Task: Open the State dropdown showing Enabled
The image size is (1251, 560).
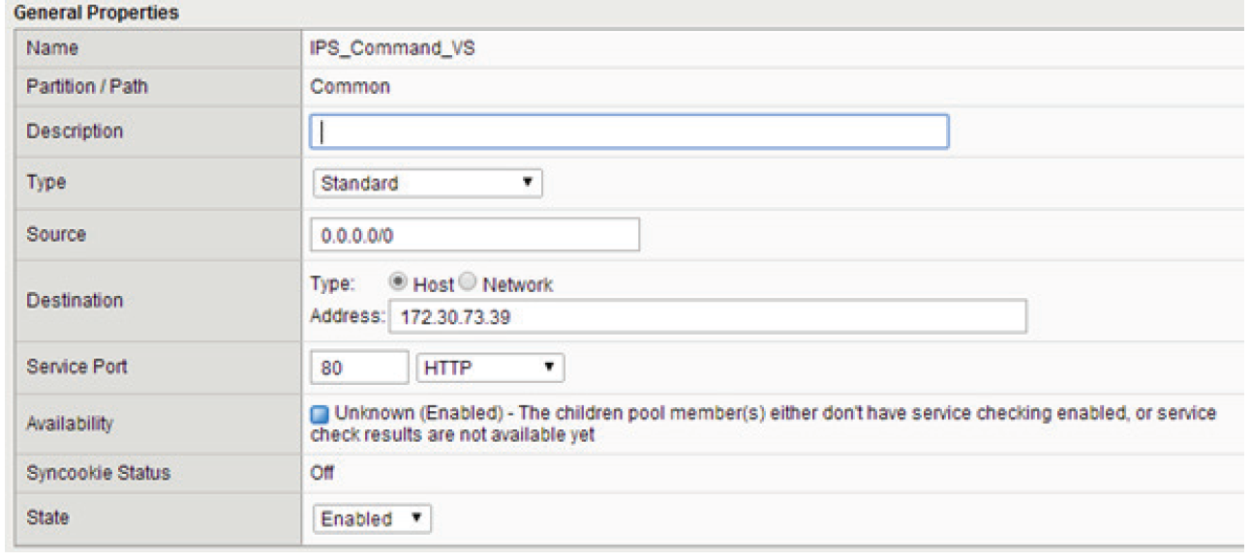Action: click(x=372, y=518)
